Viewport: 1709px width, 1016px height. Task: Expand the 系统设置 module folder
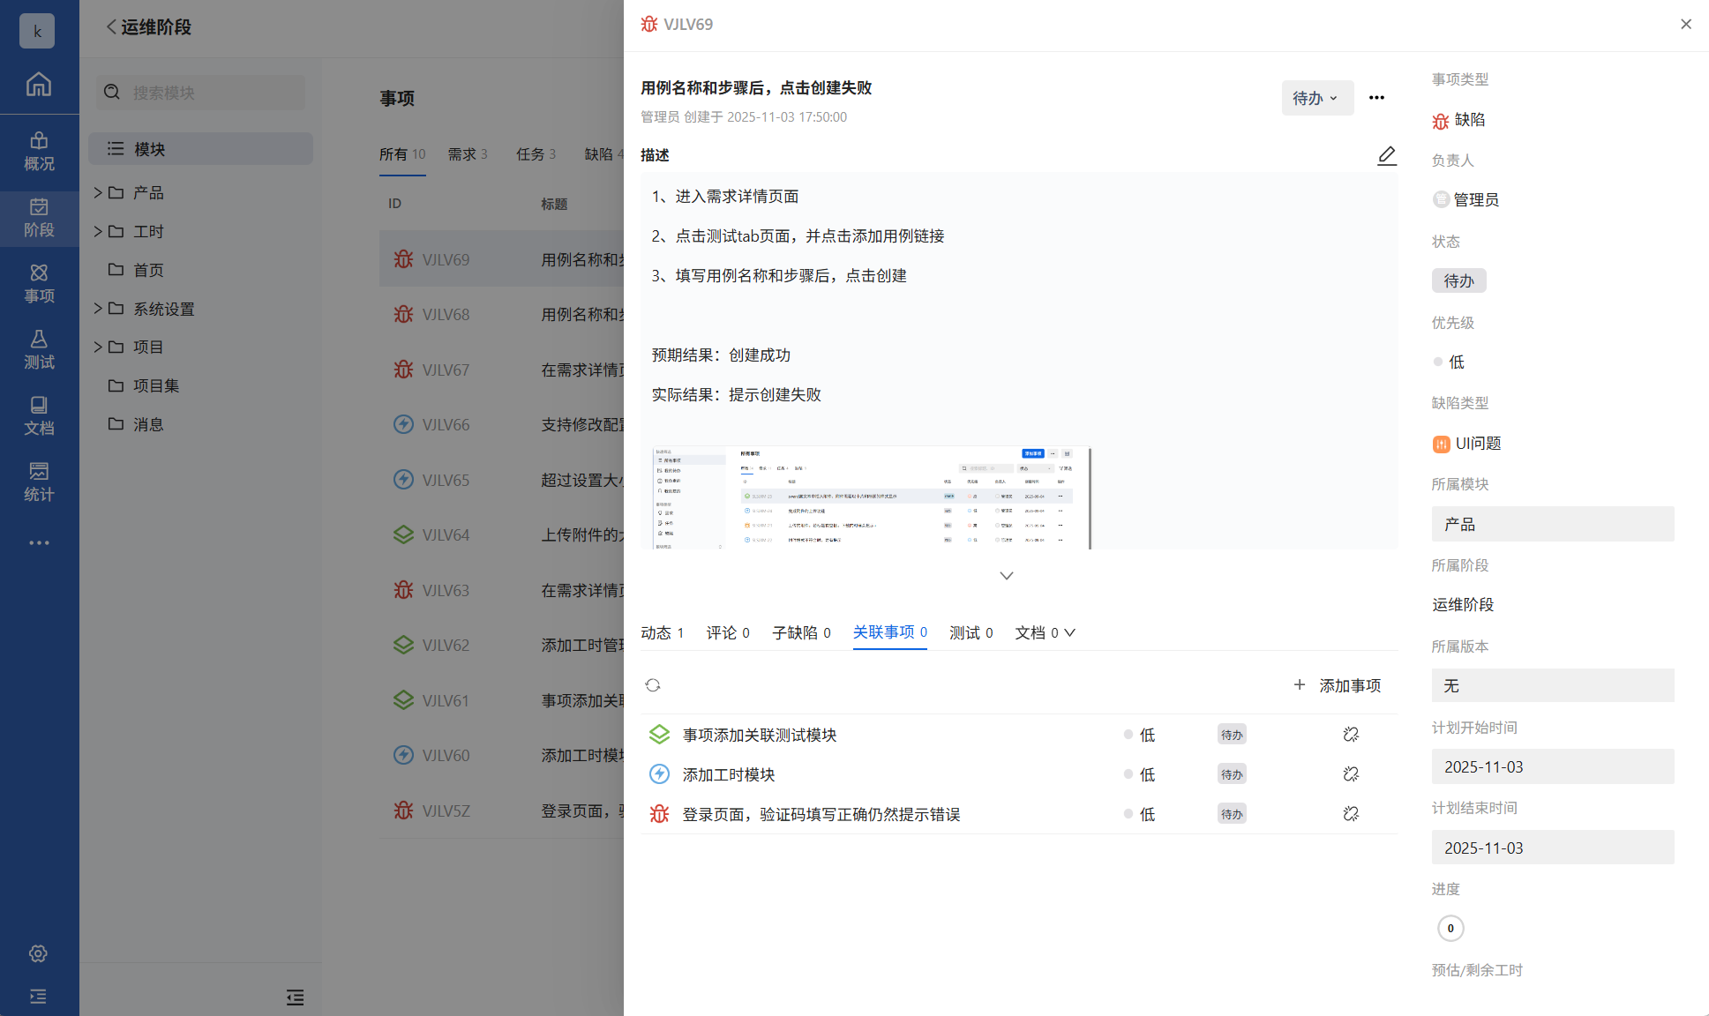[98, 309]
